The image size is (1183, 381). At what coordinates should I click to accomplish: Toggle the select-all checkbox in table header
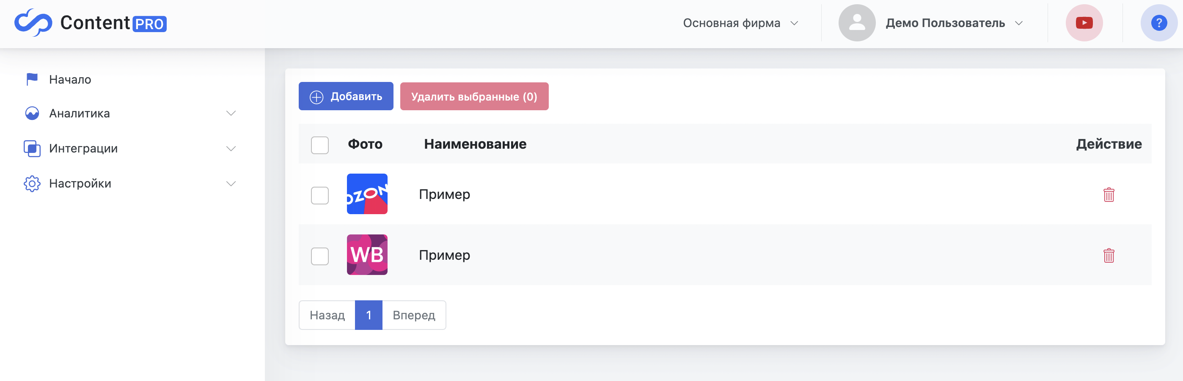pos(319,145)
